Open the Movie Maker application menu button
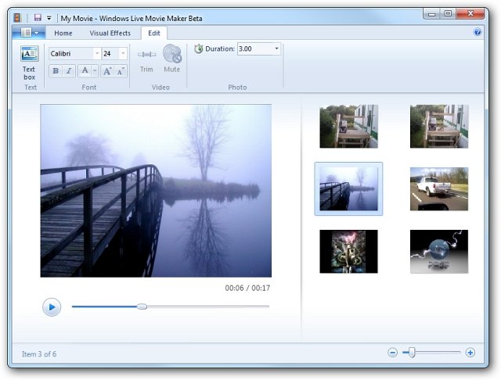The width and height of the screenshot is (501, 380). tap(30, 33)
